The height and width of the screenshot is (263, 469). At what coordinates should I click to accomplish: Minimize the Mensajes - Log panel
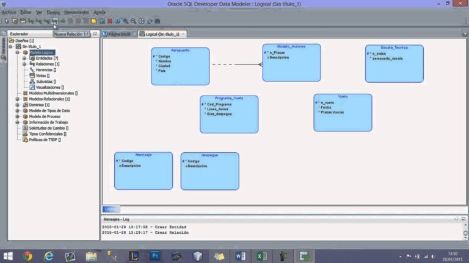[464, 219]
